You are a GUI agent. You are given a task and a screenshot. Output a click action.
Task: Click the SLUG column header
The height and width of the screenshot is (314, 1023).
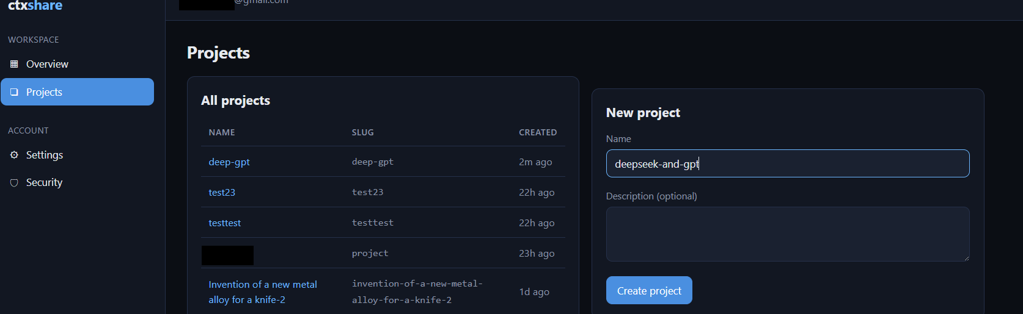pyautogui.click(x=363, y=132)
